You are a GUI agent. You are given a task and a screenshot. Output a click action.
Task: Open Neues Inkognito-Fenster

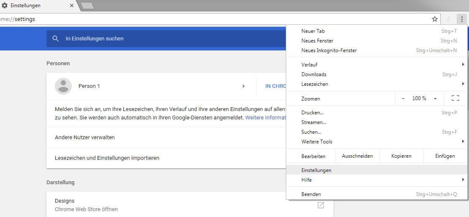click(377, 50)
